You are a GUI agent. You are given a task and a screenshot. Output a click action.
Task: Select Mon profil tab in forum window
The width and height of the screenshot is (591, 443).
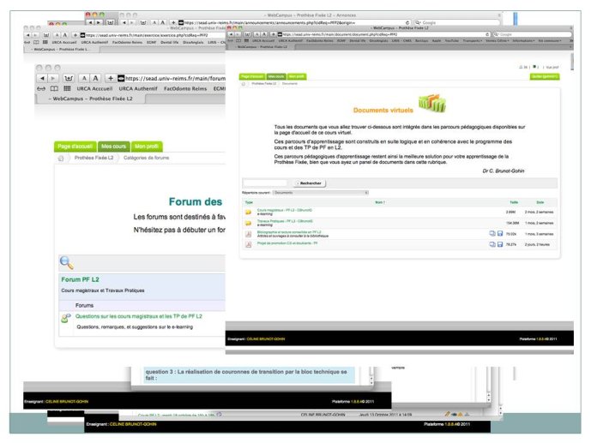(147, 147)
